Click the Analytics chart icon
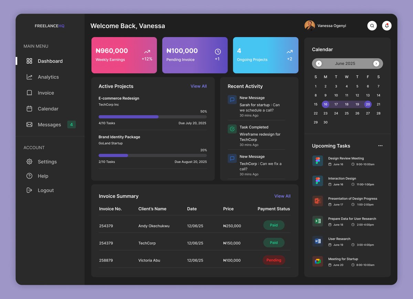This screenshot has width=413, height=299. [29, 77]
